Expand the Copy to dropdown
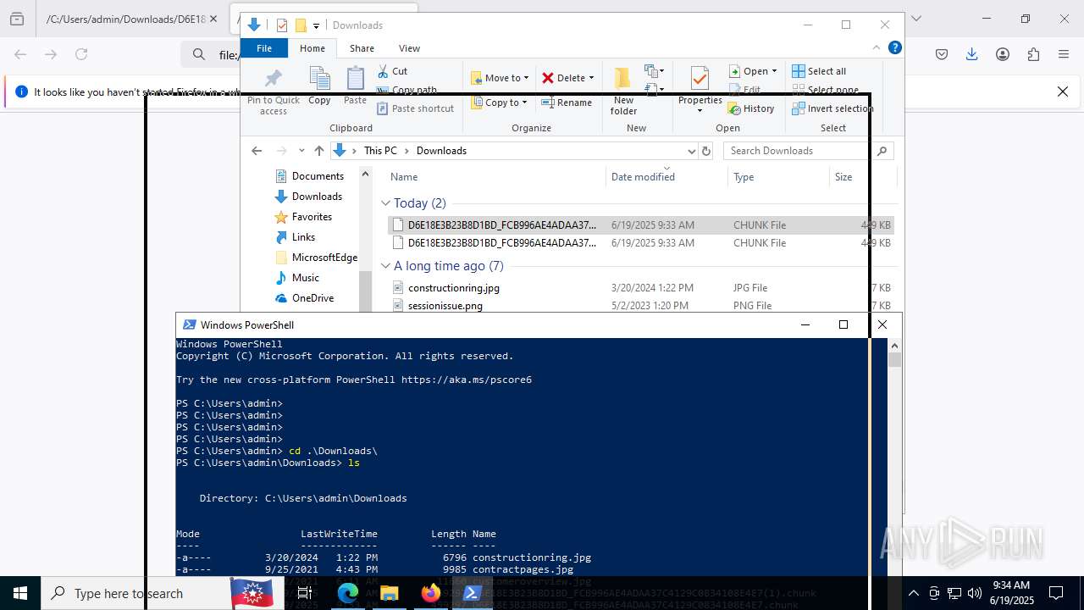The width and height of the screenshot is (1084, 610). coord(524,103)
